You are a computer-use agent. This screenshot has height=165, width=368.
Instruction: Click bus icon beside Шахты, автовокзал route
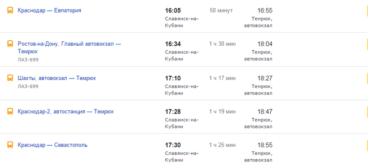pyautogui.click(x=10, y=78)
